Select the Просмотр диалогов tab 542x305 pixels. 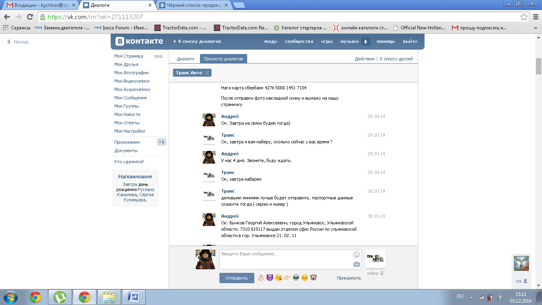[x=223, y=59]
